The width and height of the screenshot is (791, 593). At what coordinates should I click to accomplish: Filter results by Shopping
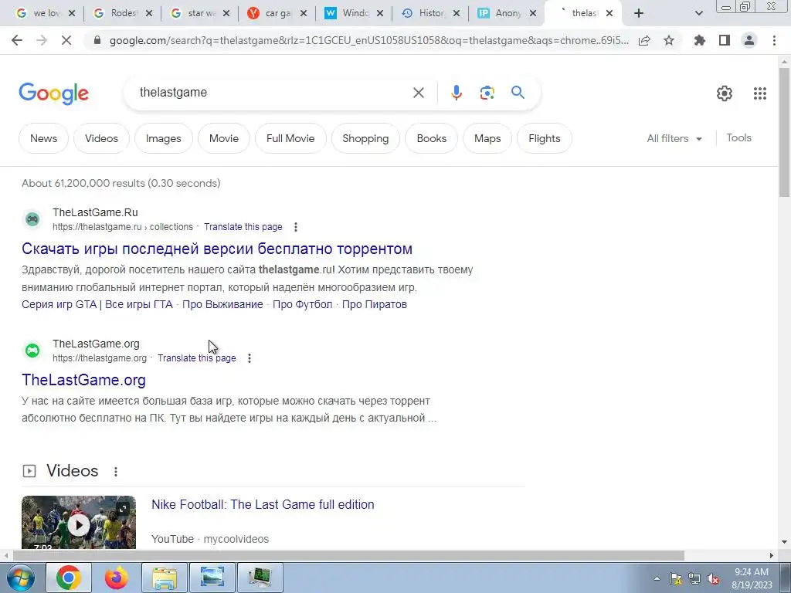click(x=365, y=138)
